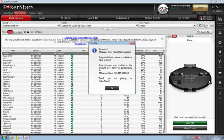The image size is (224, 140).
Task: Select the Play Money radio button
Action: [x=201, y=19]
